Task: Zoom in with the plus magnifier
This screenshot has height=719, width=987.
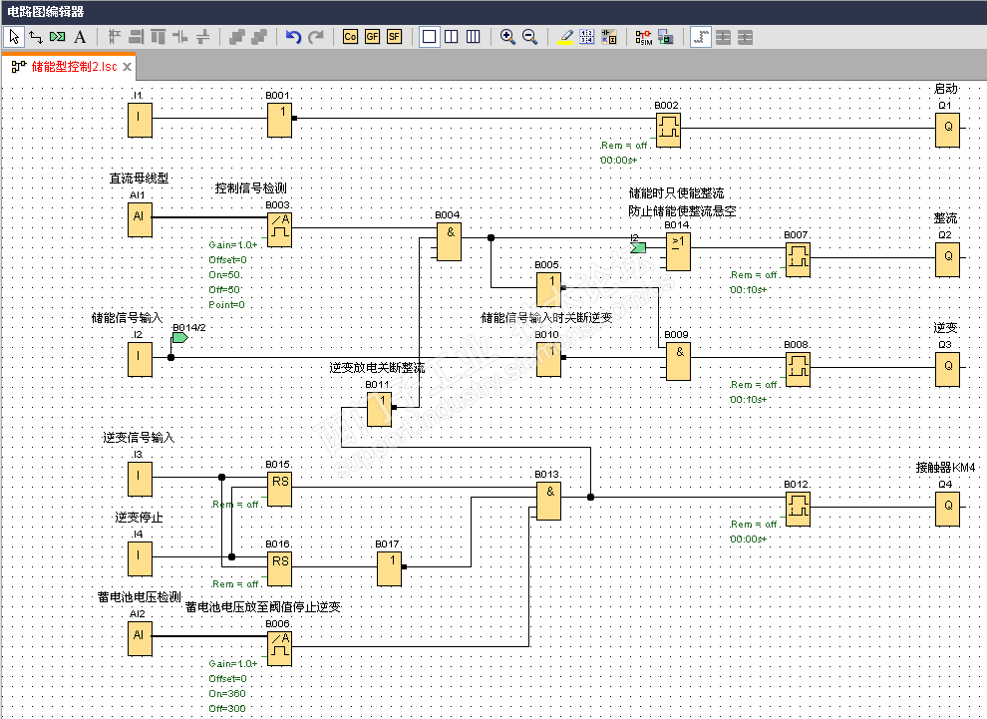Action: (507, 37)
